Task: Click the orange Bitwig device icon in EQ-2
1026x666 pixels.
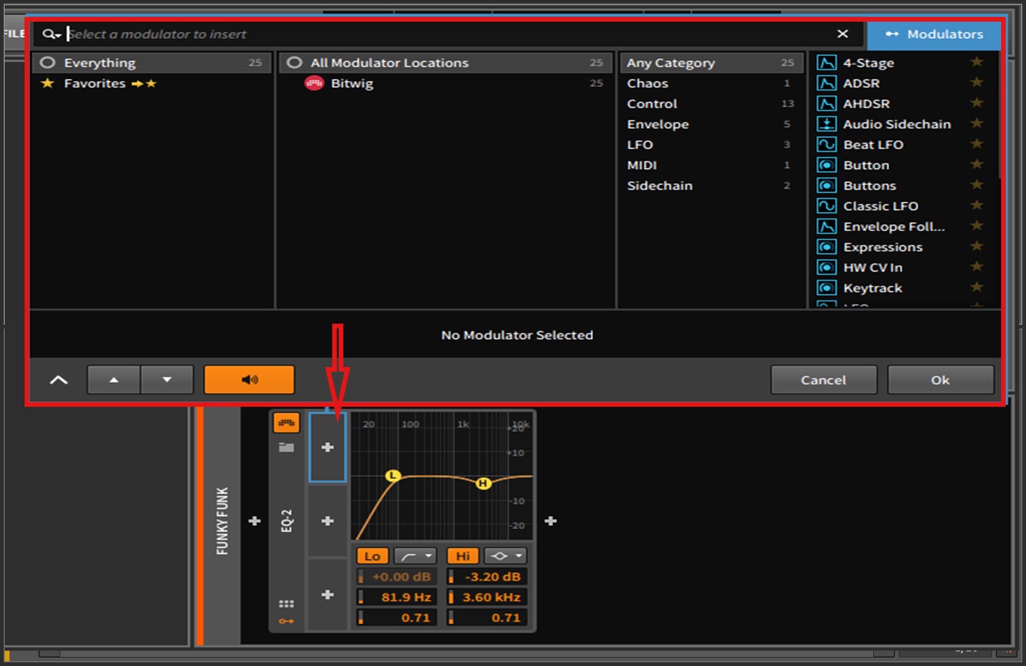Action: pyautogui.click(x=286, y=423)
